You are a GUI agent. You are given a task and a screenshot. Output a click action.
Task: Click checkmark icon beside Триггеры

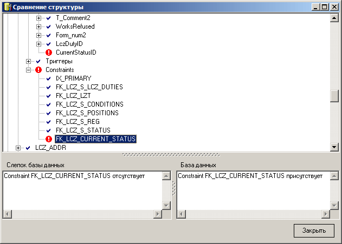click(x=38, y=61)
